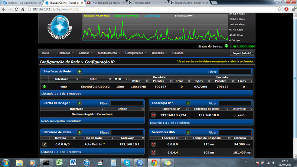Add an IP address with plus icon
Screen dimensions: 297x167
click(x=188, y=103)
